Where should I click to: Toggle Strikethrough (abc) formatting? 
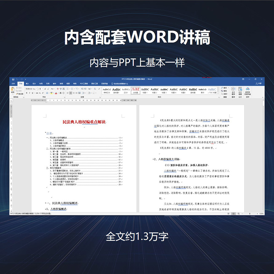(37, 93)
